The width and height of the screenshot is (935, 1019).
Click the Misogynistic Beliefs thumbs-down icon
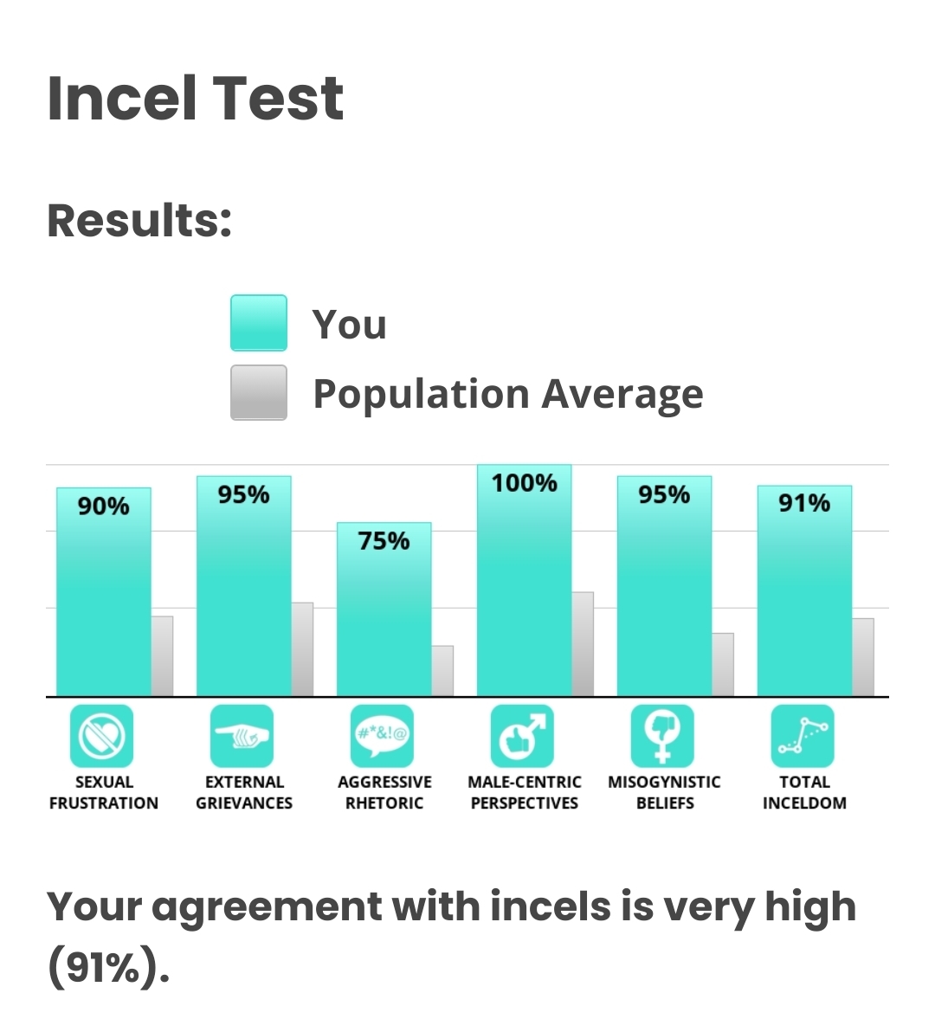(x=662, y=736)
